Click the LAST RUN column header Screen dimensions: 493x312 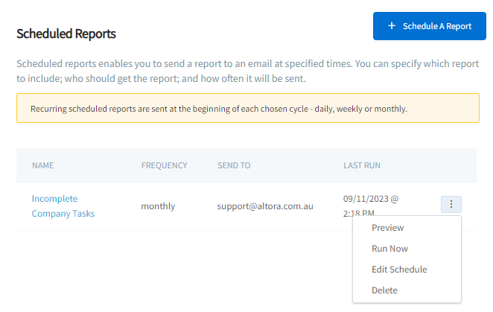pos(362,165)
